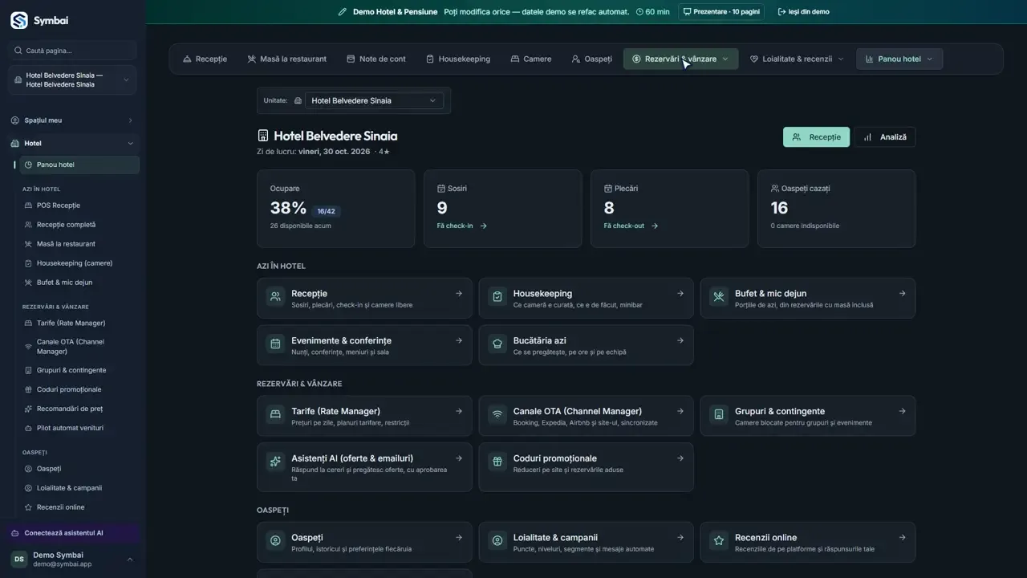Open the sidebar Hotel Belvedere Sinaia unit switcher
The height and width of the screenshot is (578, 1027).
[x=72, y=79]
